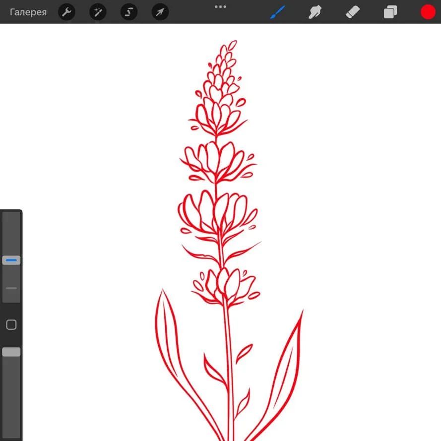Tap the three-dot top menu

(x=220, y=7)
